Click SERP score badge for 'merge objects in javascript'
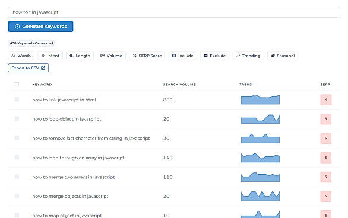The image size is (348, 218). pyautogui.click(x=326, y=196)
